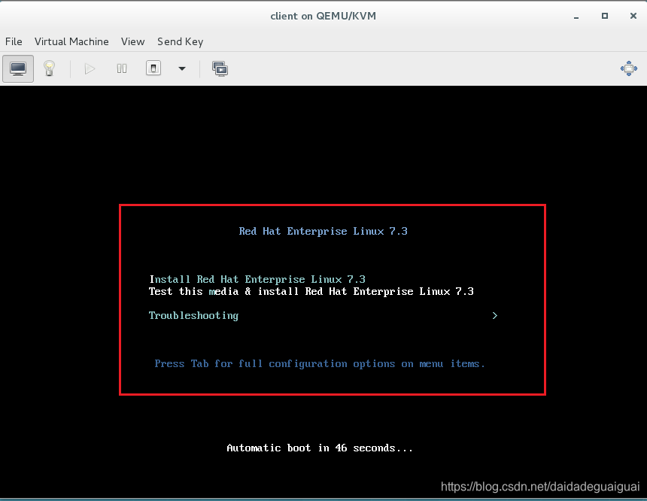The image size is (647, 501).
Task: Open the Send Key menu
Action: [181, 41]
